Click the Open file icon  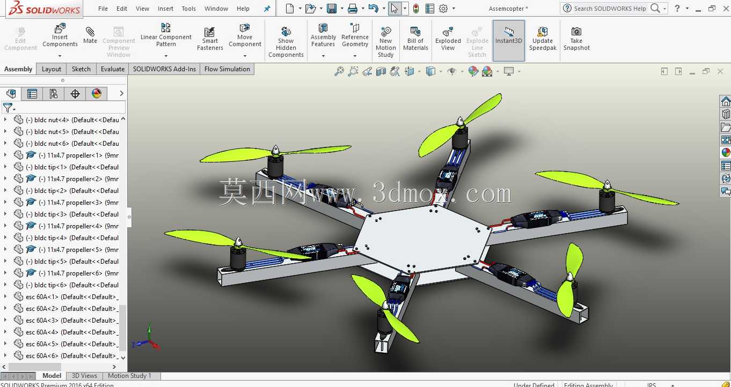310,9
